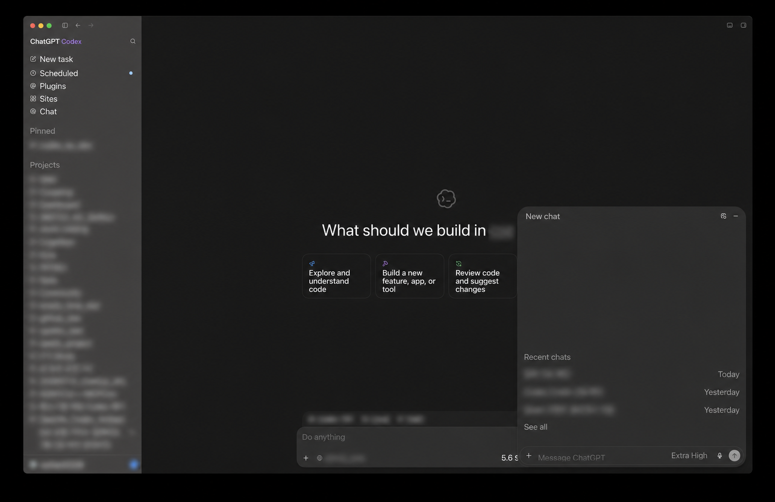The height and width of the screenshot is (502, 775).
Task: Open the recent chat dated Today
Action: 631,374
